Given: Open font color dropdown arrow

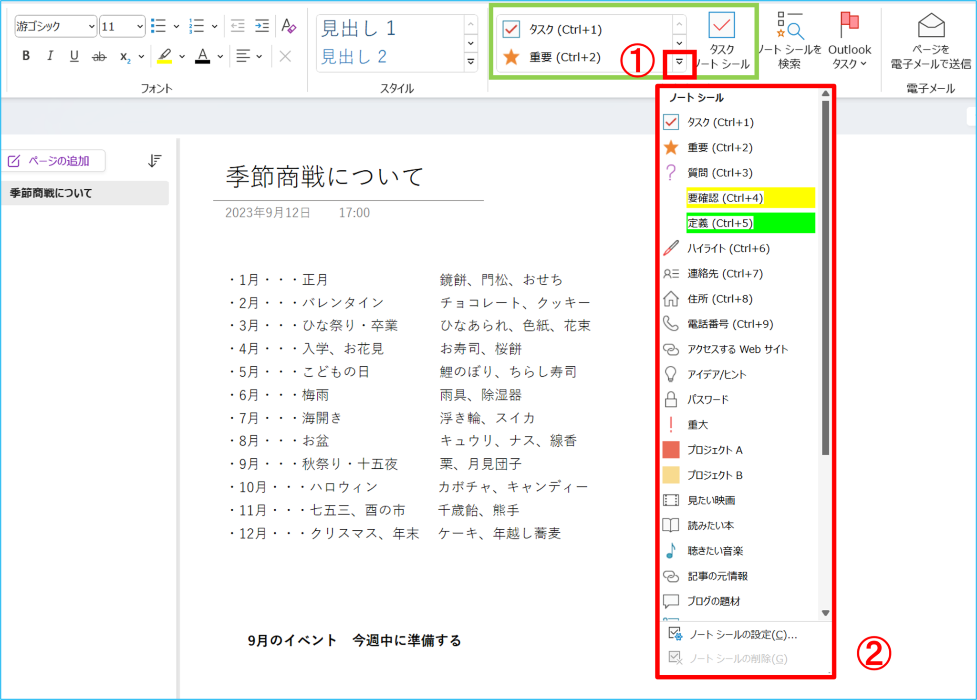Looking at the screenshot, I should [x=220, y=56].
